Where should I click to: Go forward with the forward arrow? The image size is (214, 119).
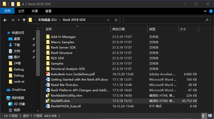click(x=13, y=20)
